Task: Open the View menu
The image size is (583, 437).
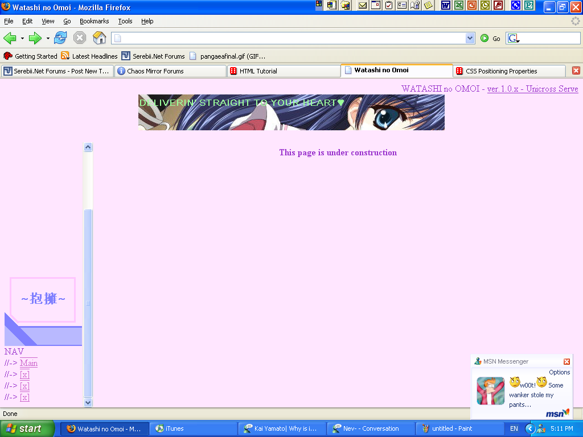Action: coord(48,21)
